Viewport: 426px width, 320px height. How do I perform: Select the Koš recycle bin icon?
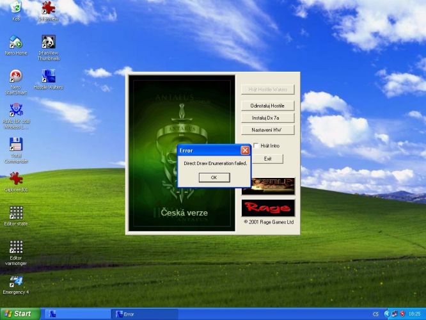click(16, 11)
